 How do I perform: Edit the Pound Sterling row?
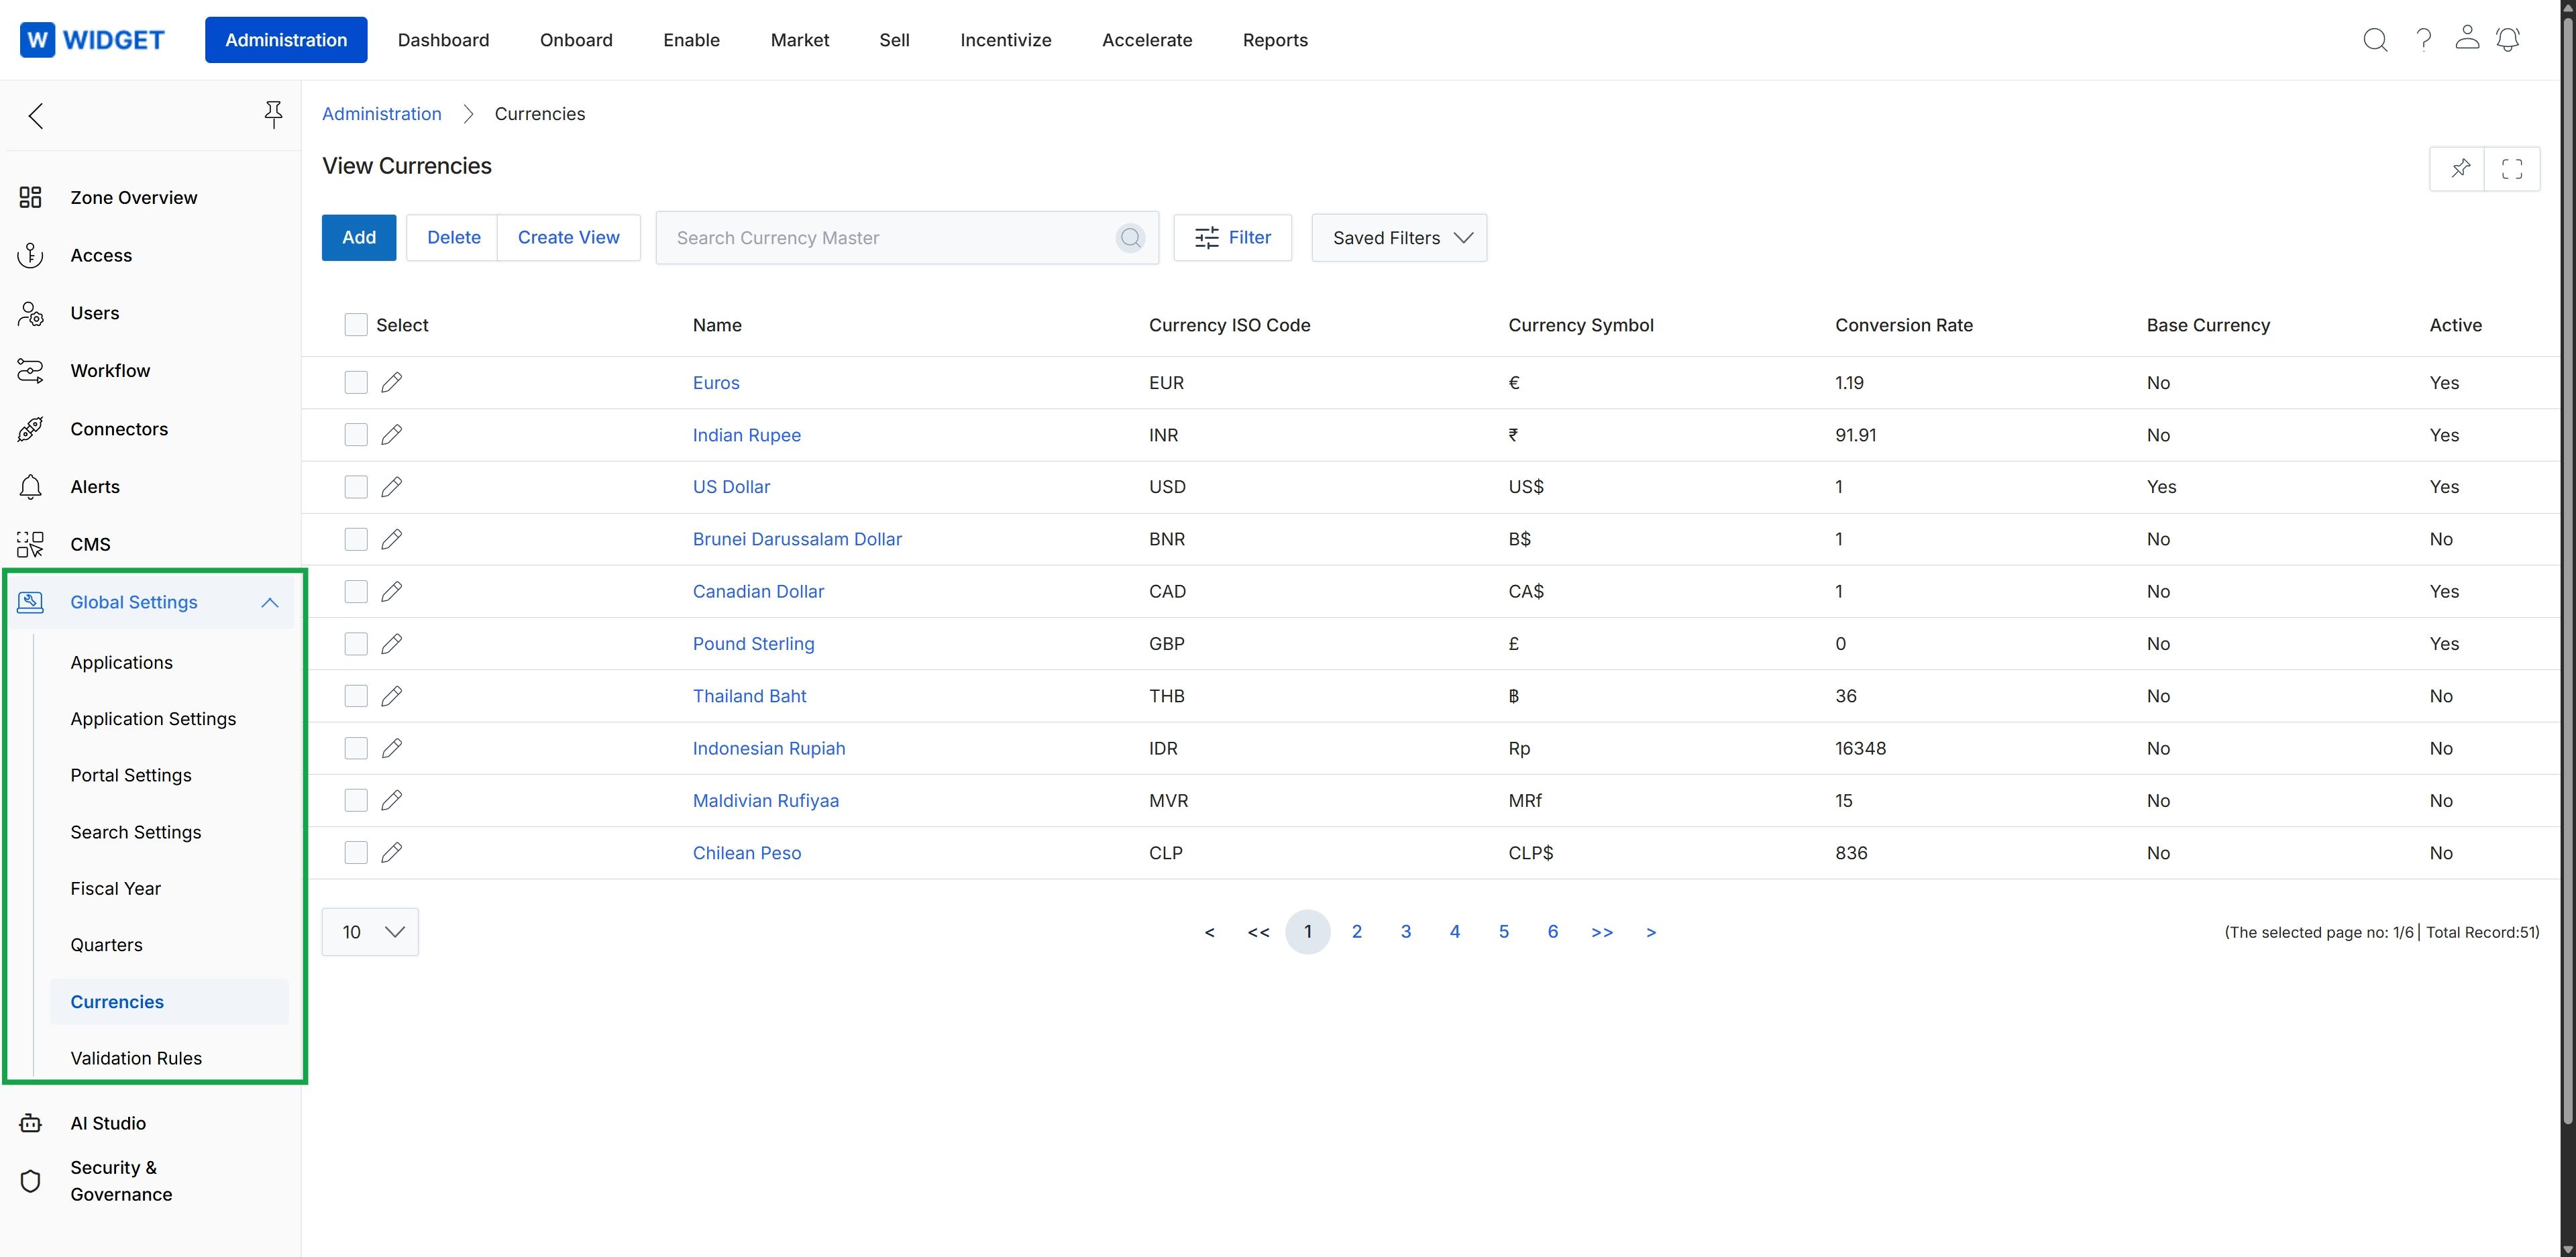coord(392,644)
